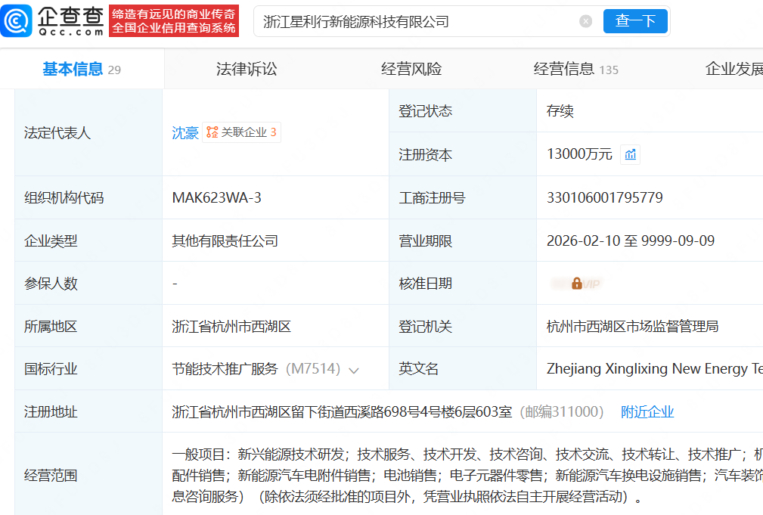This screenshot has height=515, width=763.
Task: Open legal representative 沈豪 link
Action: click(185, 132)
